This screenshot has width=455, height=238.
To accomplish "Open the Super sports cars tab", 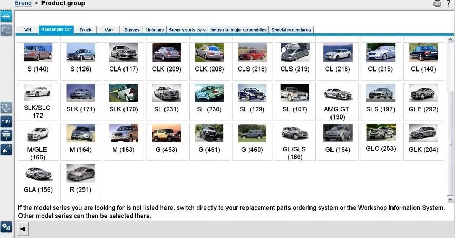I will pyautogui.click(x=187, y=30).
